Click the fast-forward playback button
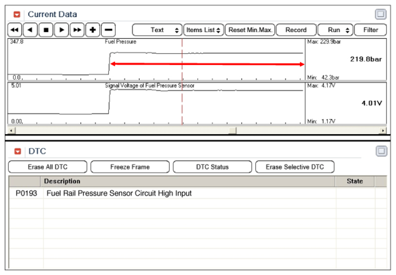396x275 pixels. (77, 30)
